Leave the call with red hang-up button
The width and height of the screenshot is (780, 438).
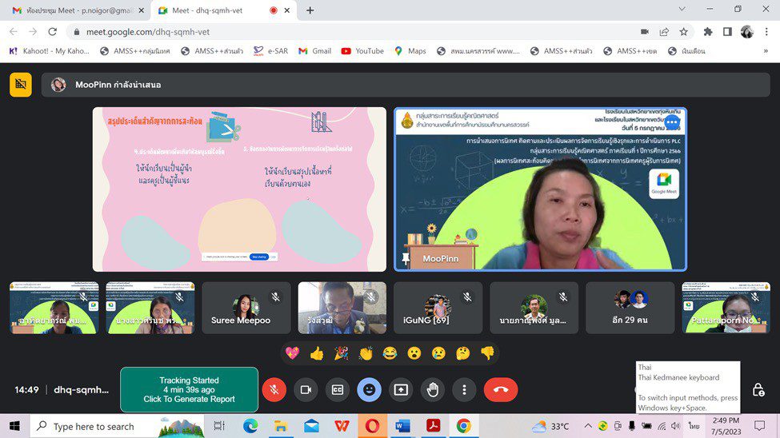[501, 390]
